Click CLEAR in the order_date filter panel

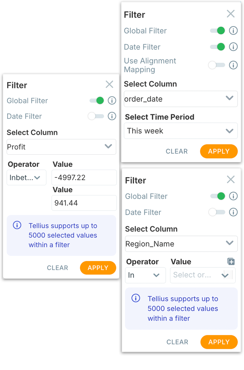[176, 151]
